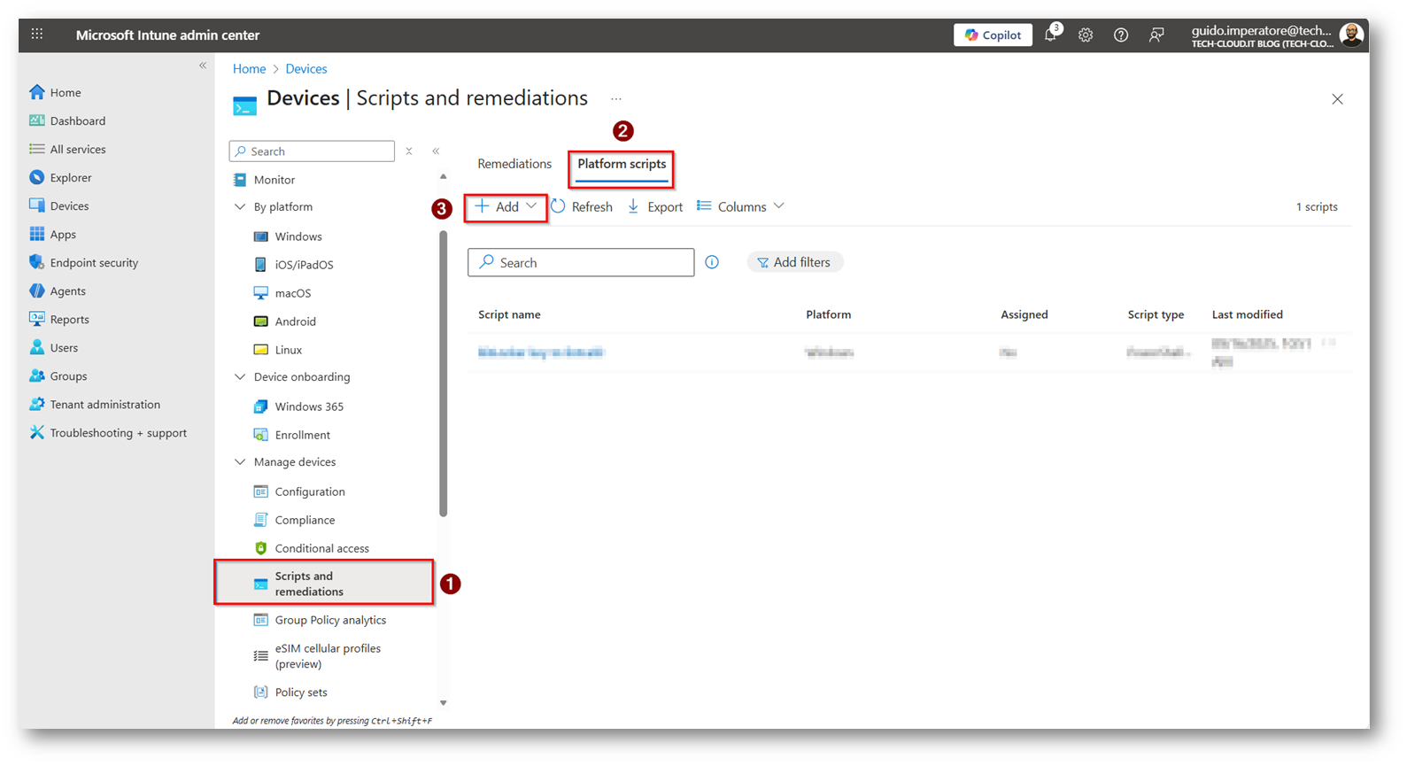Switch to the Remediations tab
Image resolution: width=1407 pixels, height=766 pixels.
[514, 164]
